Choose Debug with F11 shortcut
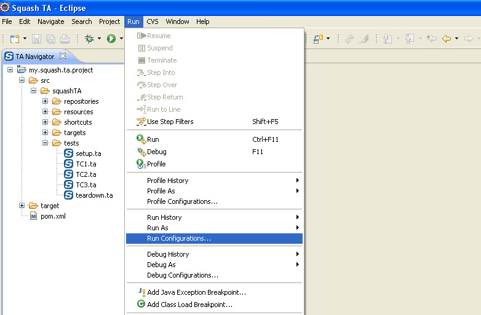481x315 pixels. [x=214, y=152]
